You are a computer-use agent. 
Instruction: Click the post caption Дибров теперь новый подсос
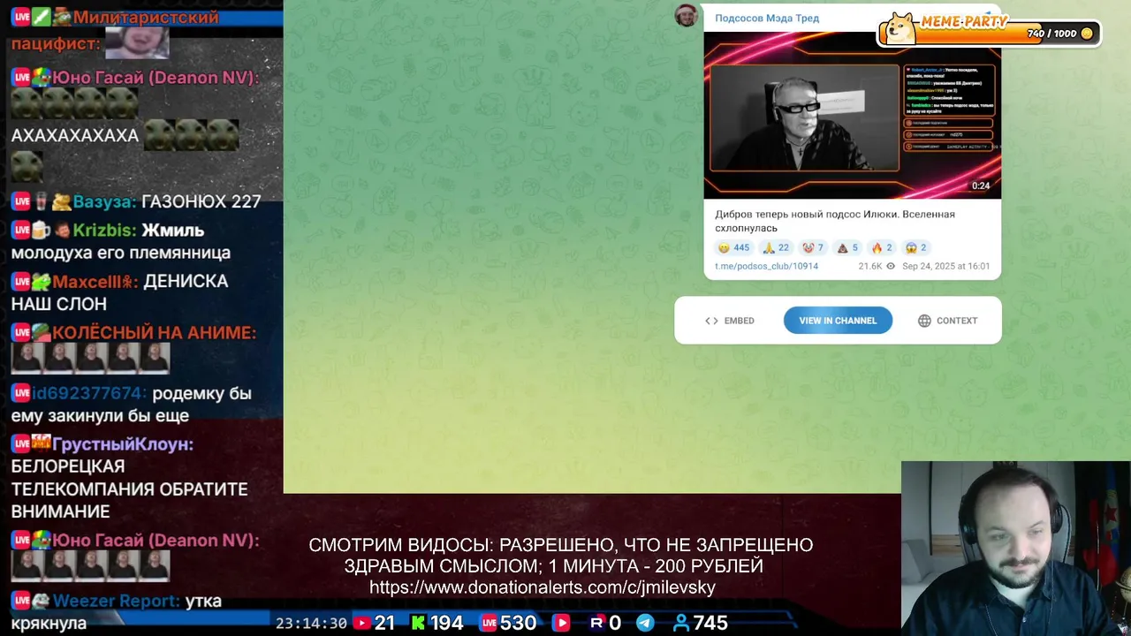[x=835, y=221]
